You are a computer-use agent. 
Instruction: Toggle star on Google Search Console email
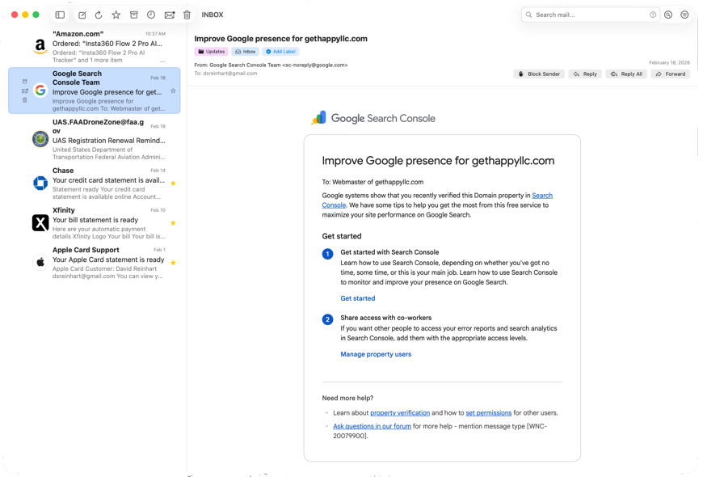coord(173,91)
